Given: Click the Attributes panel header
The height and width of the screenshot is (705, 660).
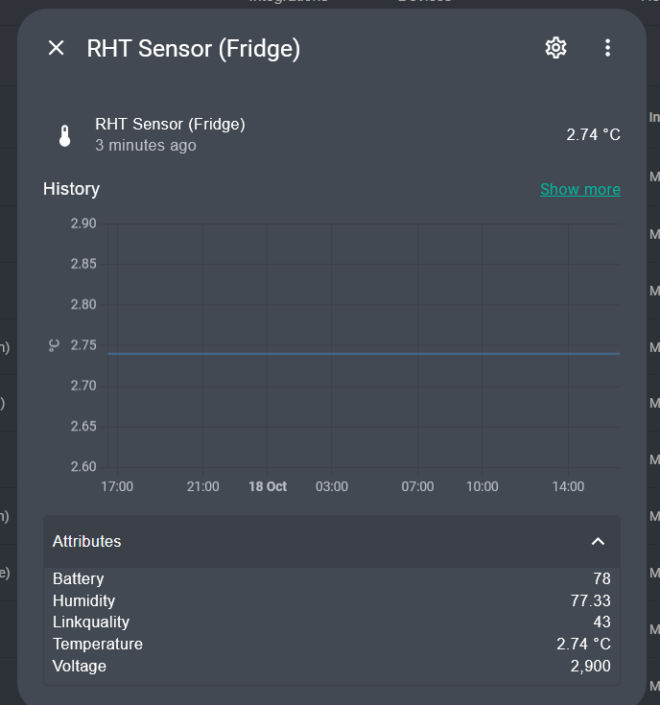Looking at the screenshot, I should 288,541.
